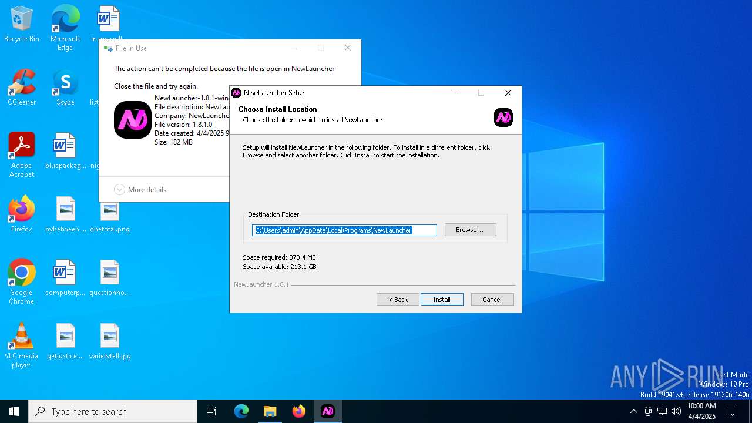Open the Adobe Acrobat desktop shortcut
Screen dimensions: 752x423
coord(22,155)
